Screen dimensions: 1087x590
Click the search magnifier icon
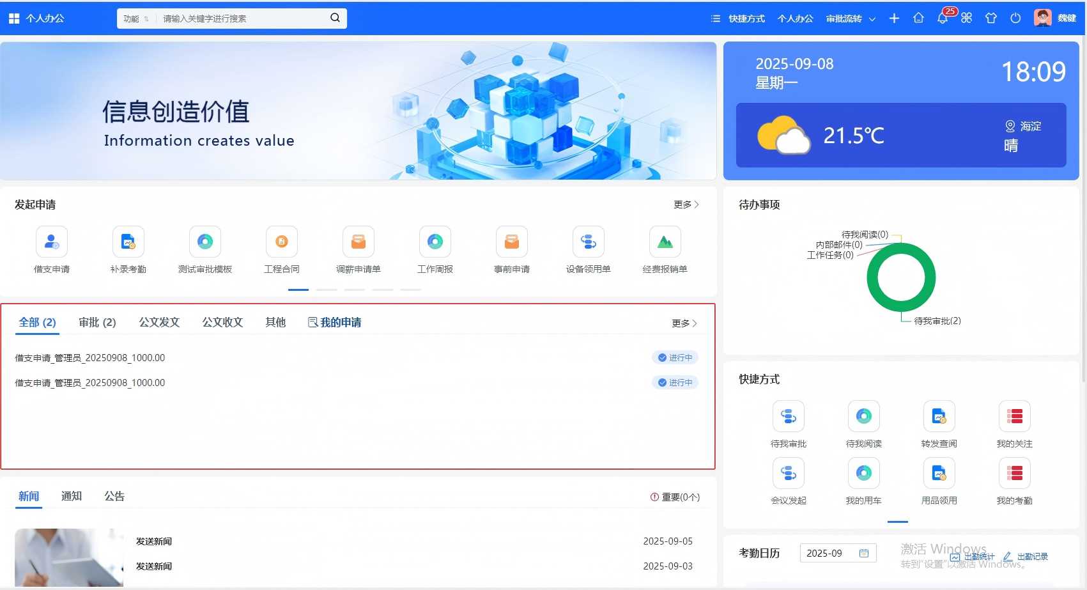click(335, 19)
